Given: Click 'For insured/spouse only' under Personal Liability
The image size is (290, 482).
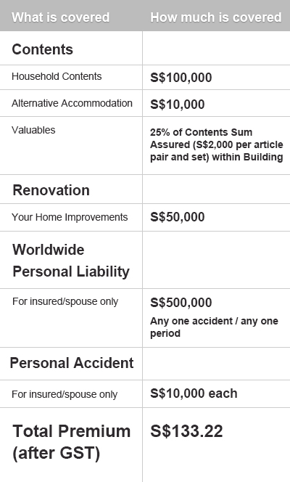Looking at the screenshot, I should click(65, 301).
